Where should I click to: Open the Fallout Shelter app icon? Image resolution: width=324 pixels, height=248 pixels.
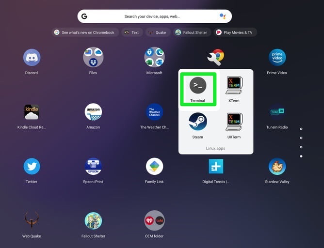click(x=93, y=220)
